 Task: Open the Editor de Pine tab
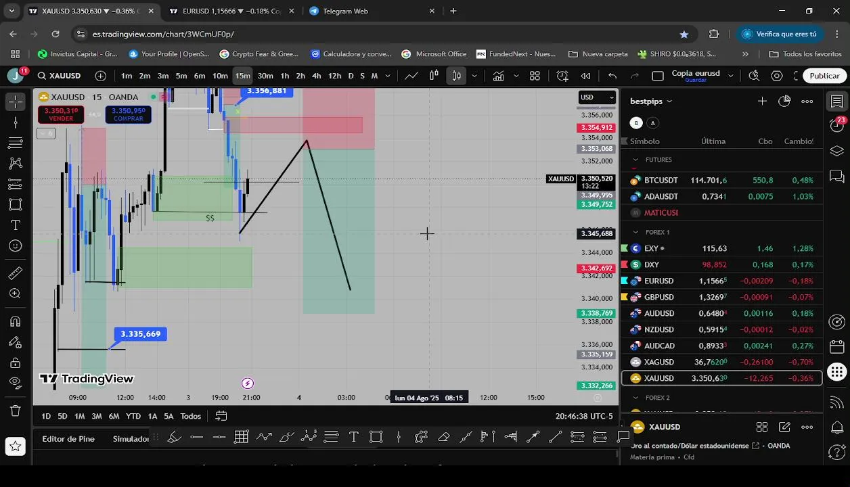tap(68, 439)
